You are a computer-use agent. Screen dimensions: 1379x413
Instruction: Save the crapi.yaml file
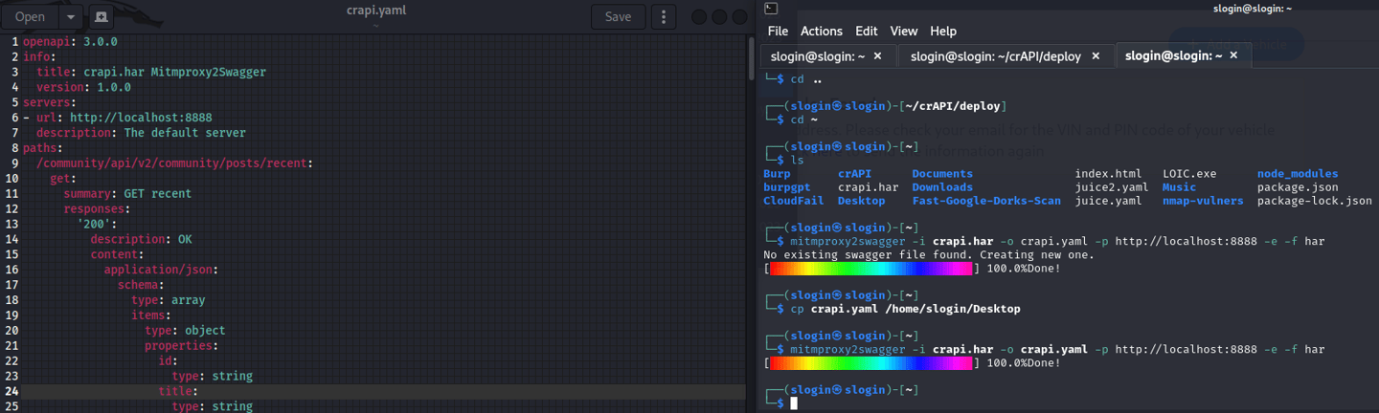(x=618, y=16)
